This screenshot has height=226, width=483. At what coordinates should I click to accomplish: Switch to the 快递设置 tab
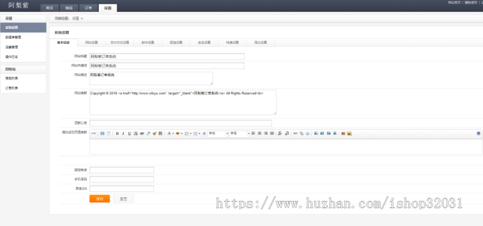[232, 42]
